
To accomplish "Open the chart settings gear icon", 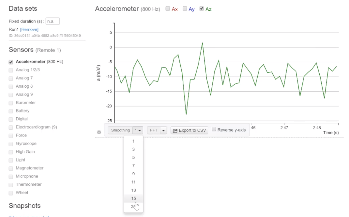I will 99,132.
